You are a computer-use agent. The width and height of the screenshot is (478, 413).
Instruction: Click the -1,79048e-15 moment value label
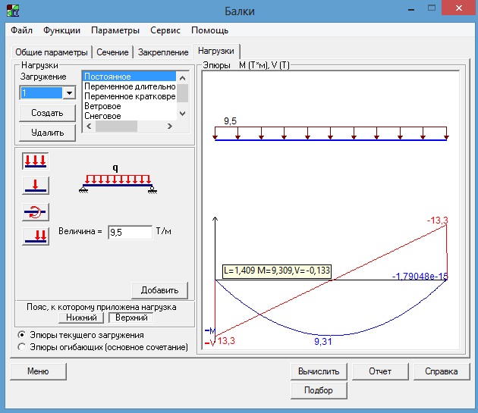[x=420, y=277]
